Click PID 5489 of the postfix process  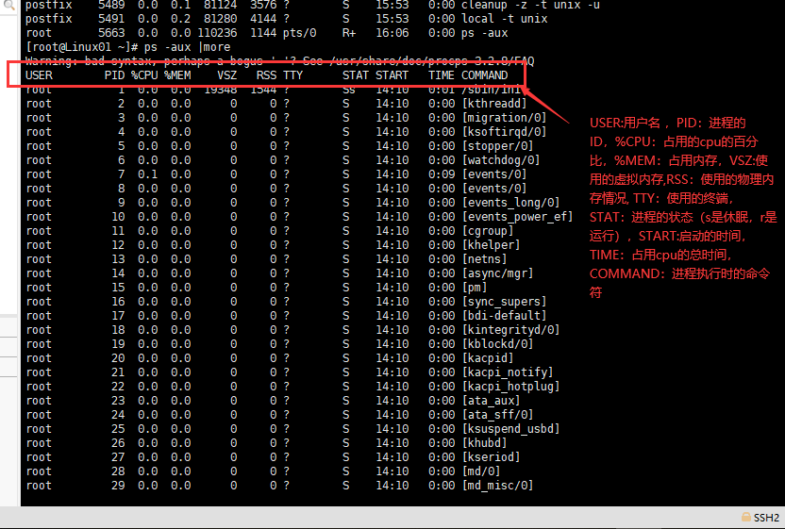point(111,5)
